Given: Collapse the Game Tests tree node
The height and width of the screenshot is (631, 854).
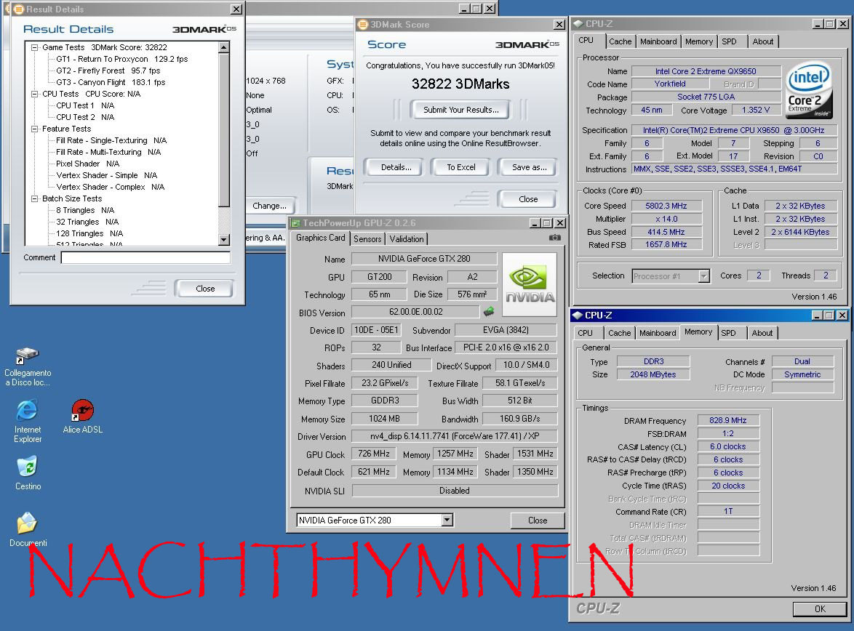Looking at the screenshot, I should (35, 47).
